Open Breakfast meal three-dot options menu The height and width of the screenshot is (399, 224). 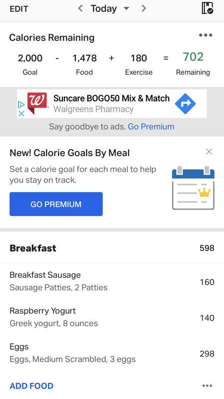tap(207, 386)
